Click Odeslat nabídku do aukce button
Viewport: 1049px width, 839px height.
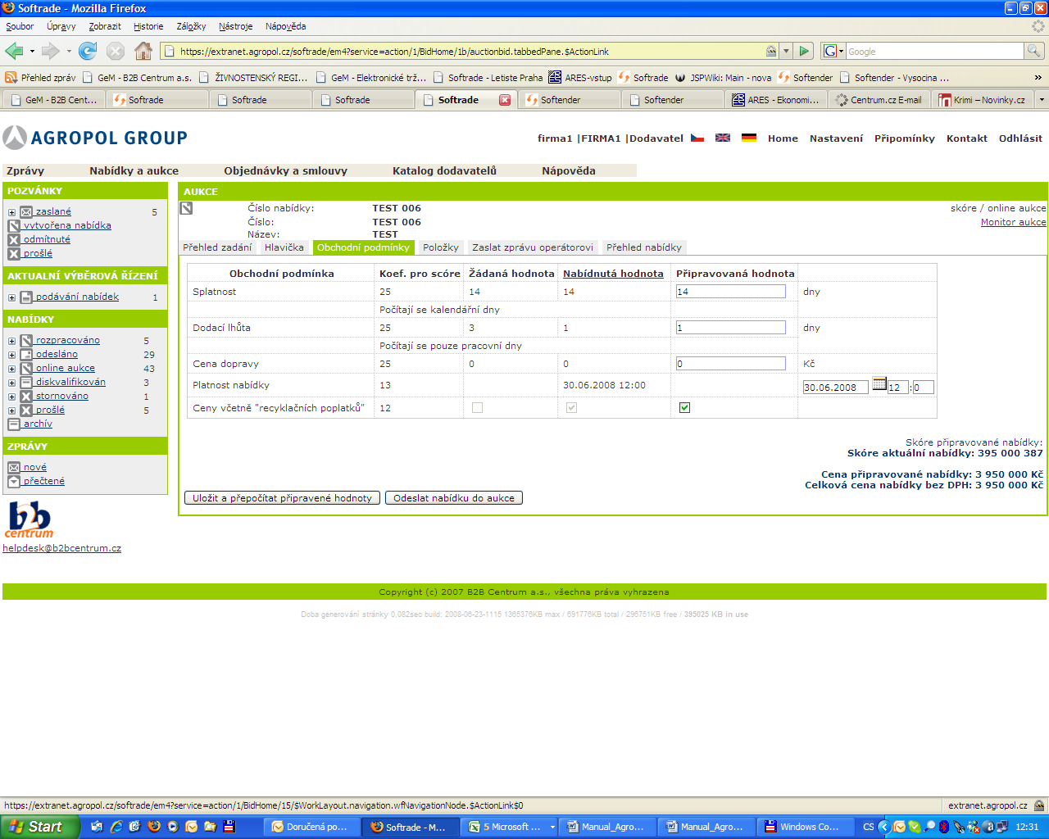(x=454, y=498)
